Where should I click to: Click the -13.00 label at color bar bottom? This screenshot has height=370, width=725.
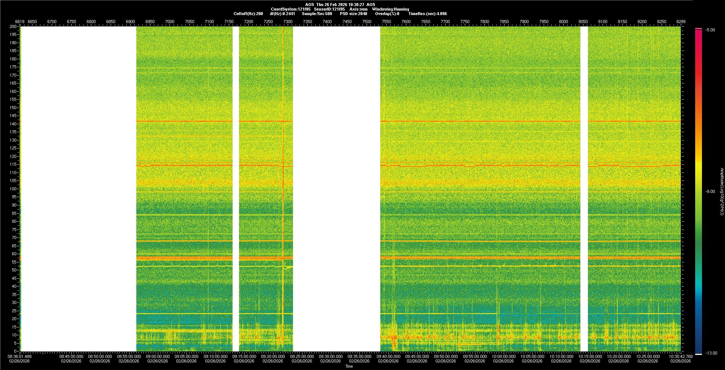(711, 353)
